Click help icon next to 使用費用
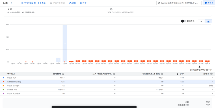The height and width of the screenshot is (108, 215). tap(63, 74)
